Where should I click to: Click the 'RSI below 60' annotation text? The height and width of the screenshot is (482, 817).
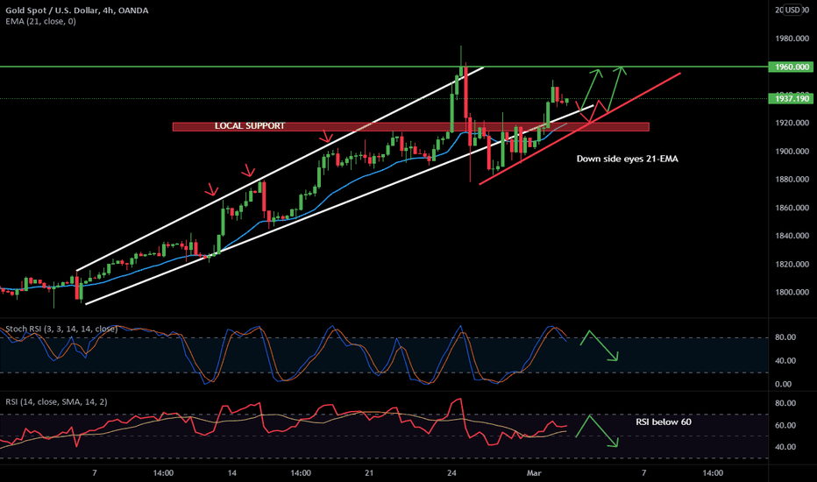pos(664,422)
